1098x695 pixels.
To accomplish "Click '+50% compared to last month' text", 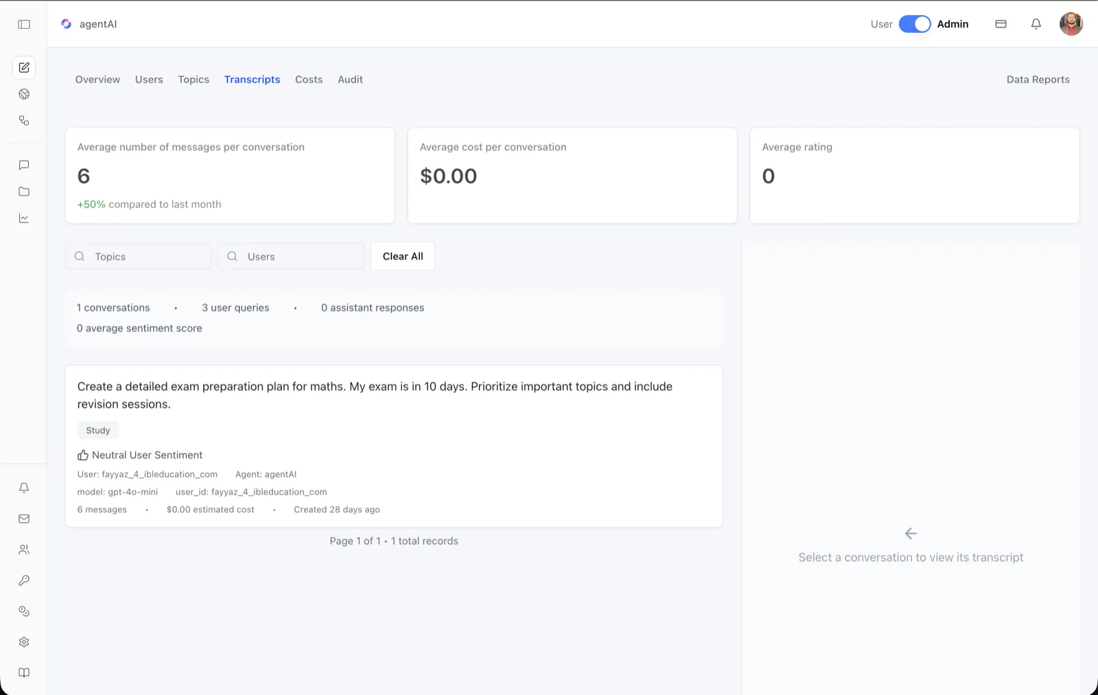I will click(x=149, y=204).
